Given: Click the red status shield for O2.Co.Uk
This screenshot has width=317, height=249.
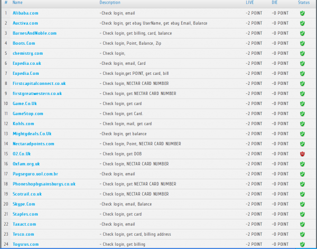Looking at the screenshot, I should (302, 154).
